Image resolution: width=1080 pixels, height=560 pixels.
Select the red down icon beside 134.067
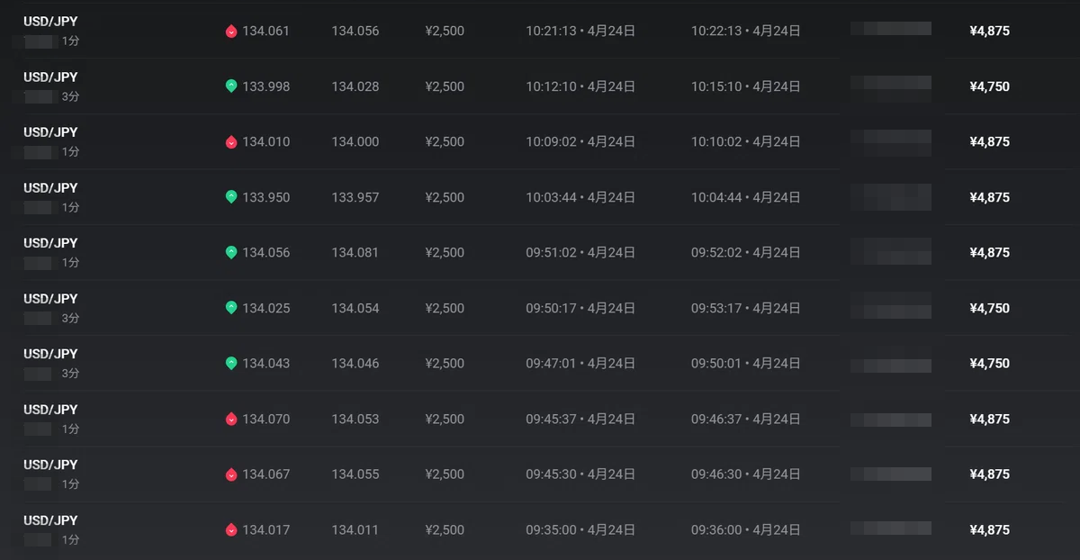click(x=231, y=474)
